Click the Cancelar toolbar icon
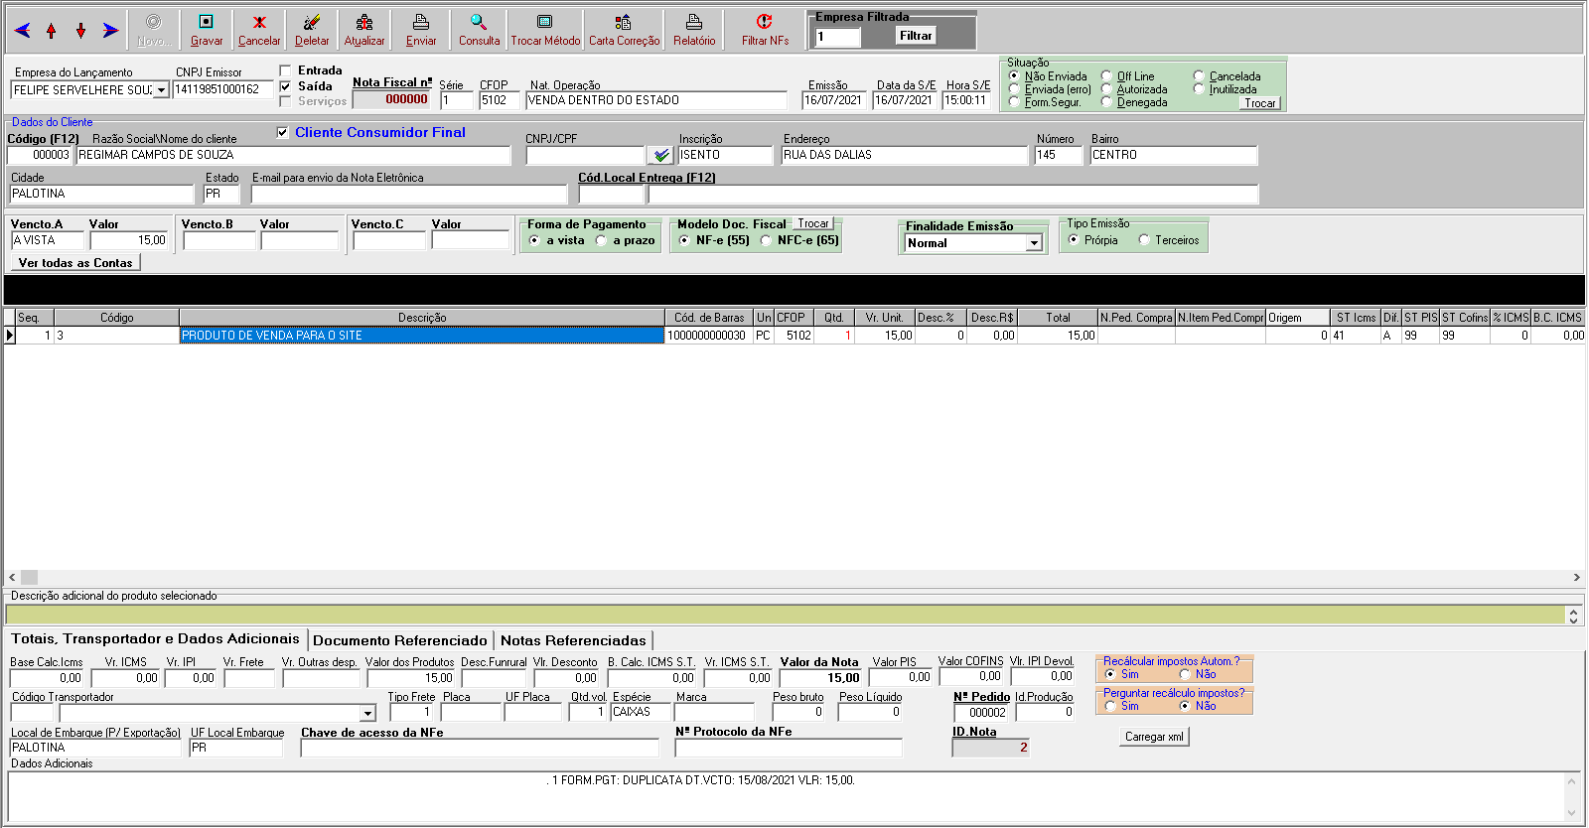 tap(259, 22)
